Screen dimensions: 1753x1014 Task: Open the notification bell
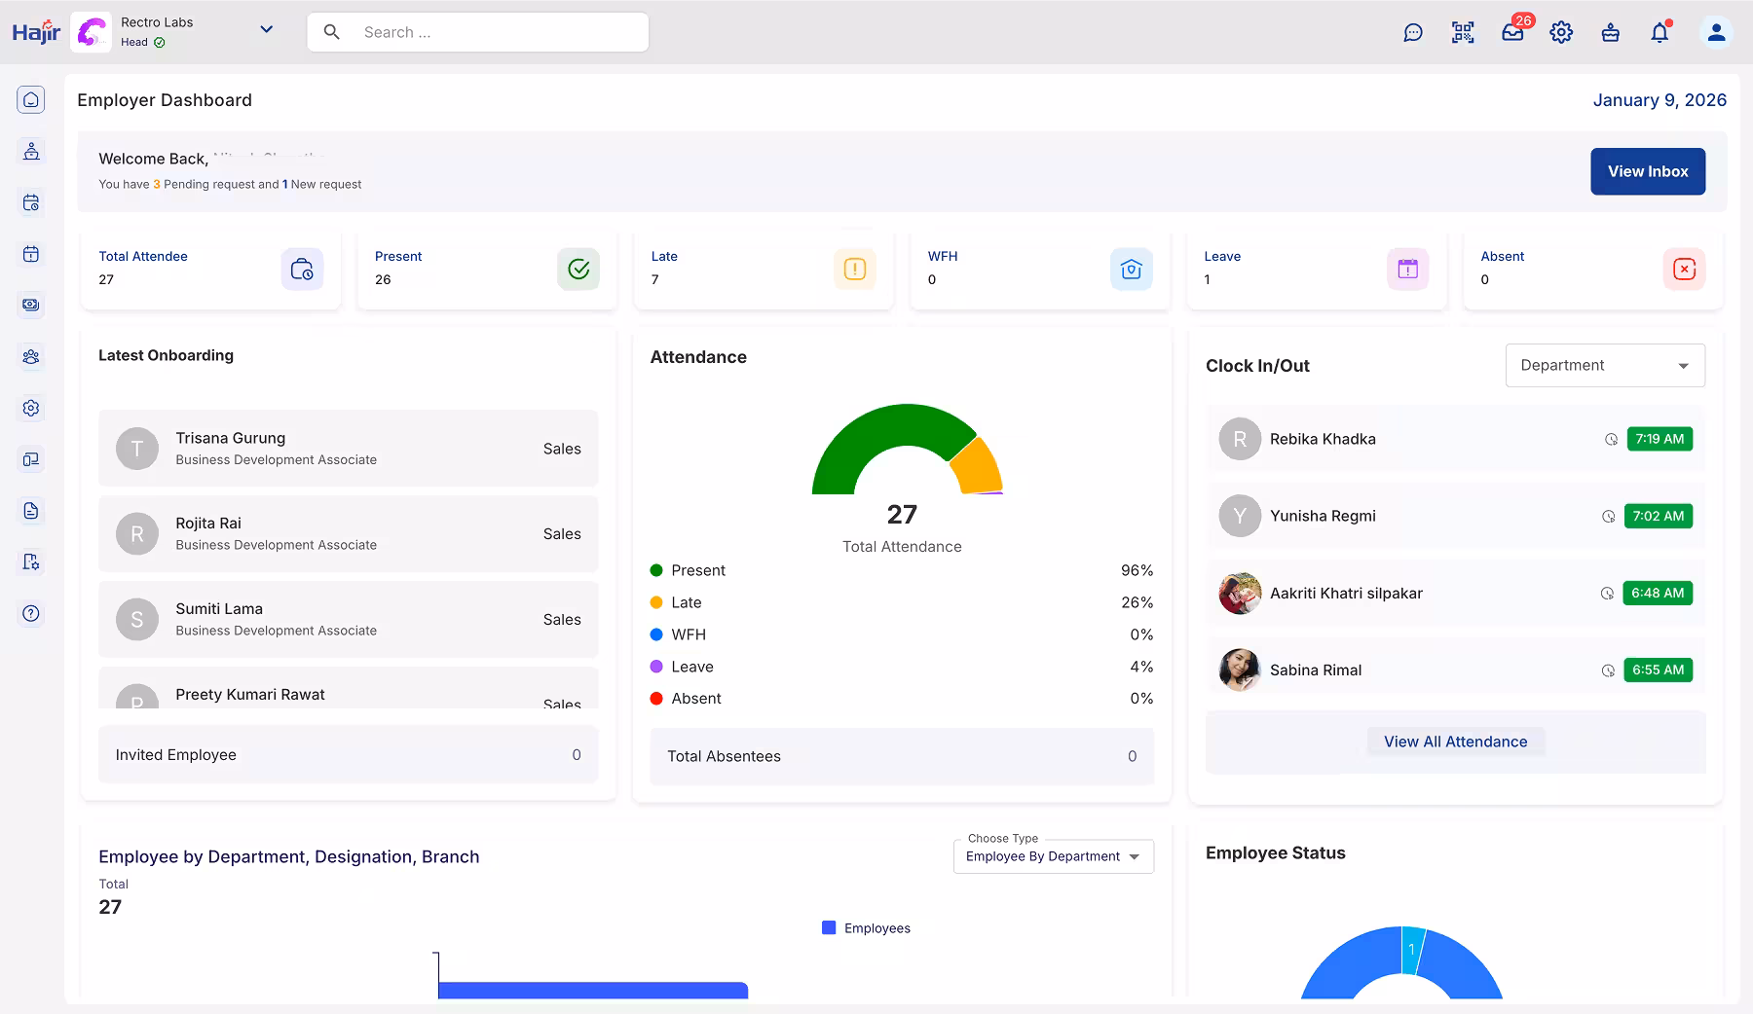click(1660, 32)
